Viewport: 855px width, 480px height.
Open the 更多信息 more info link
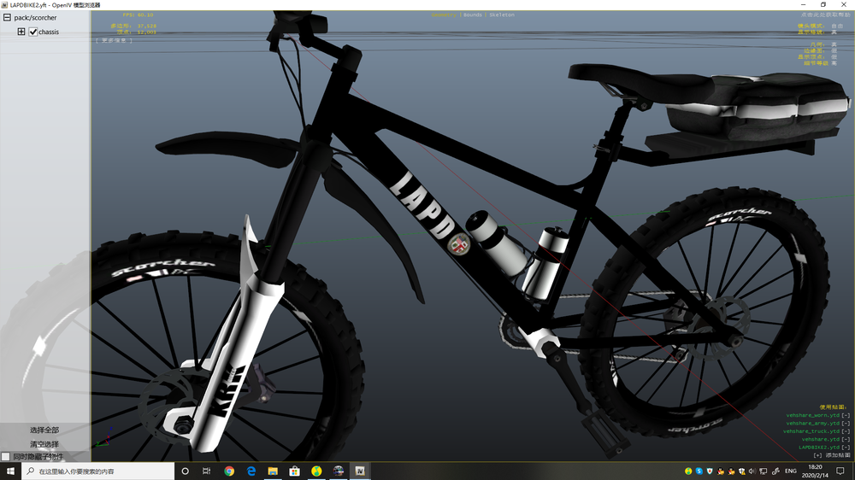point(114,40)
